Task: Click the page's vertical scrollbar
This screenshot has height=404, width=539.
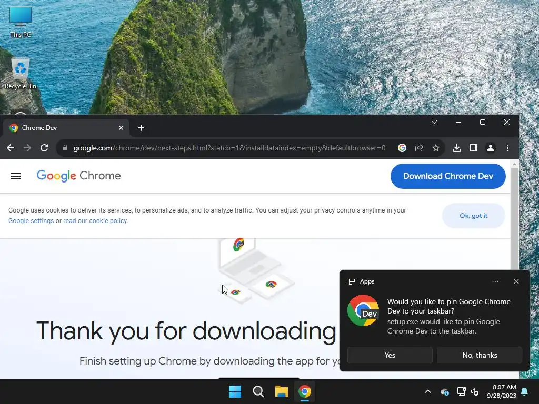Action: point(514,220)
